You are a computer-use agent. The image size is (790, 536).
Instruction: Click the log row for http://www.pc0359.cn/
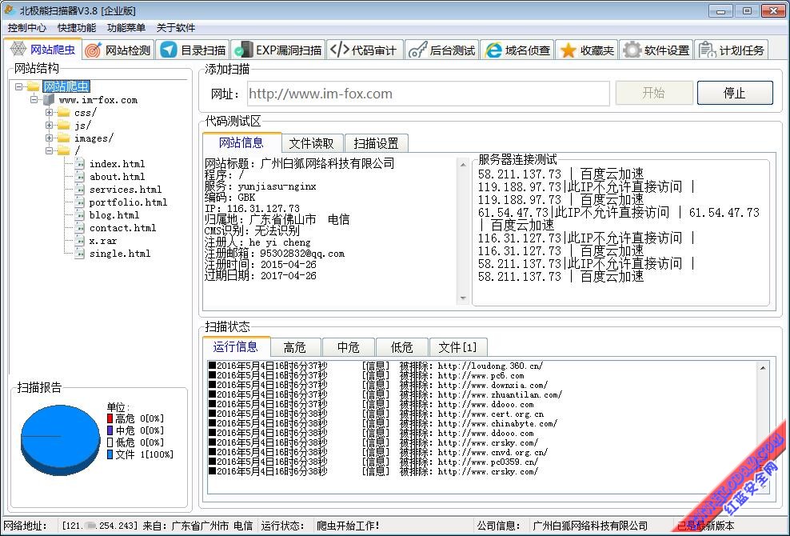coord(373,462)
